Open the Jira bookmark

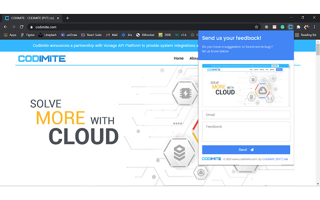(127, 35)
